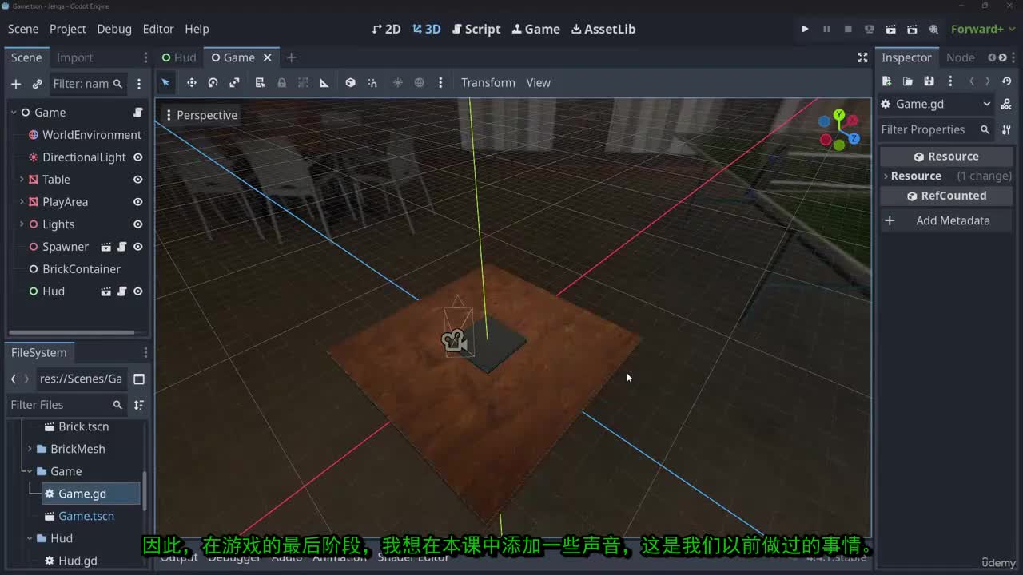The height and width of the screenshot is (575, 1023).
Task: Open the Editor menu
Action: click(158, 29)
